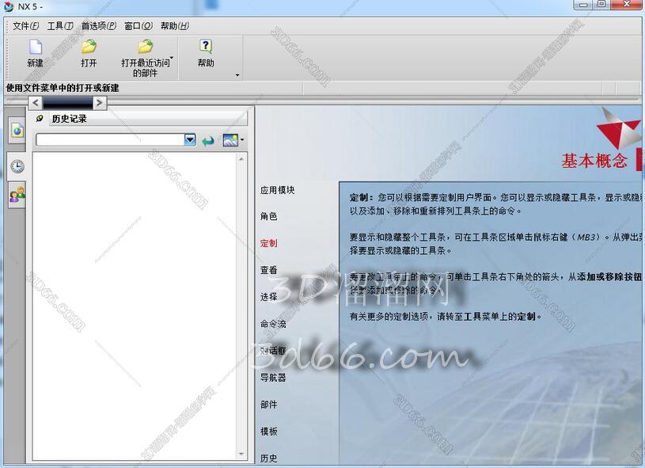Maximize the NX 5 window
The height and width of the screenshot is (468, 645).
click(601, 5)
